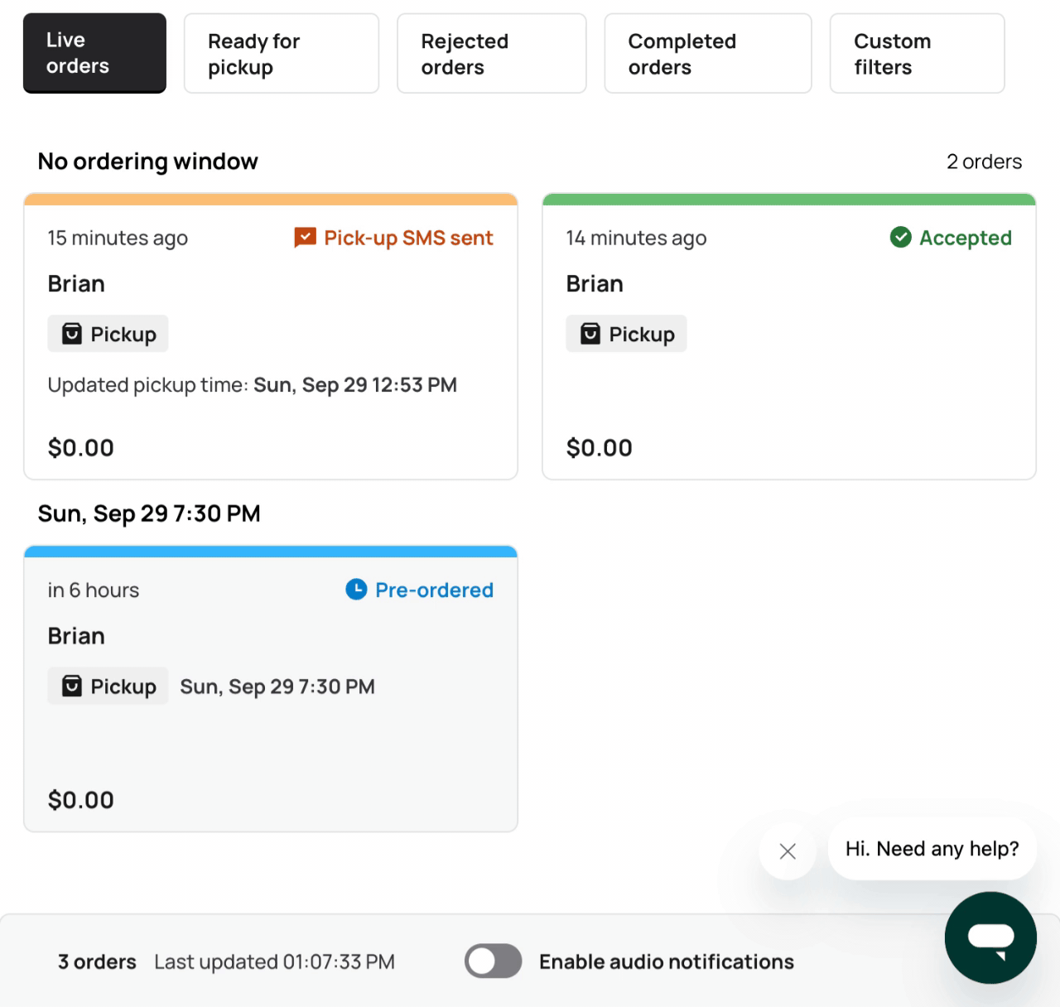Click the 2 orders count label
This screenshot has width=1060, height=1007.
click(985, 161)
